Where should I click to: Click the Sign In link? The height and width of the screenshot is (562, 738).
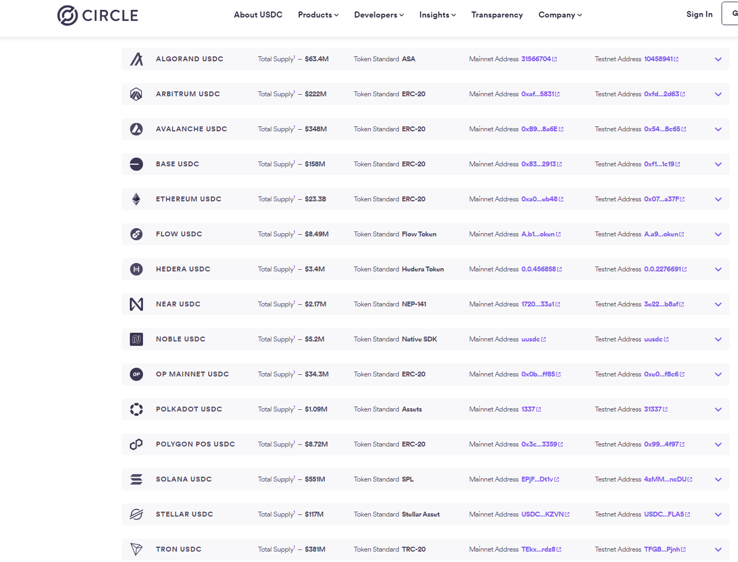point(699,14)
